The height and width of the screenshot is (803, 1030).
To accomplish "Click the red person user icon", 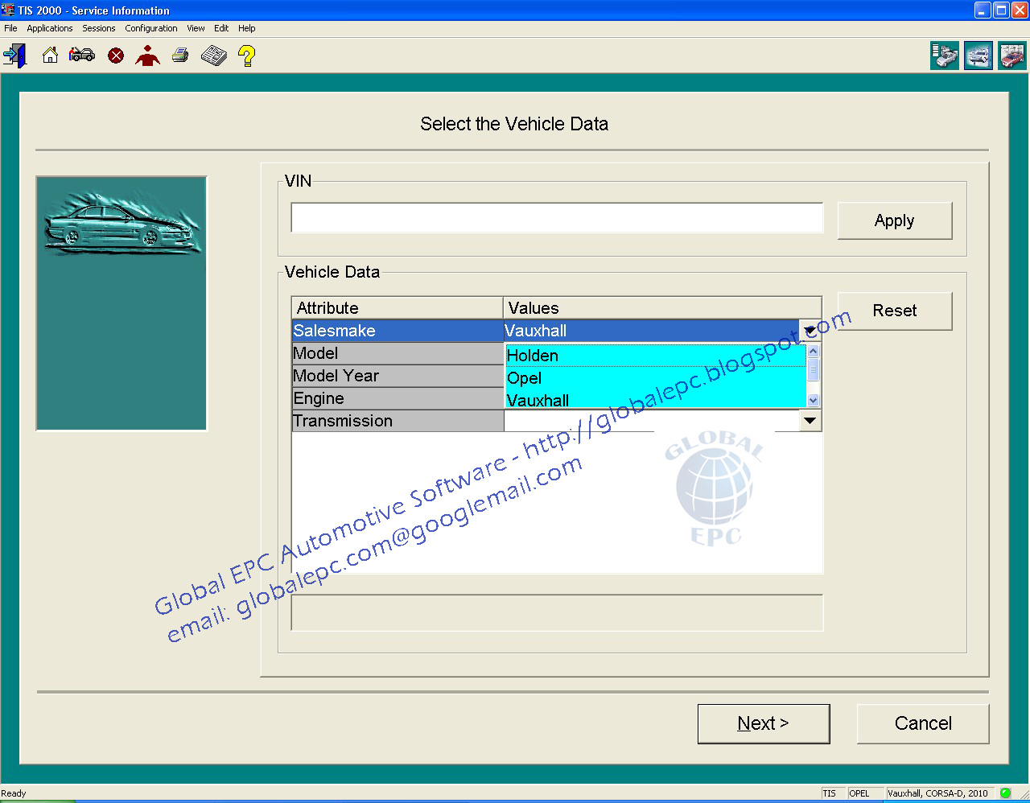I will click(x=148, y=56).
